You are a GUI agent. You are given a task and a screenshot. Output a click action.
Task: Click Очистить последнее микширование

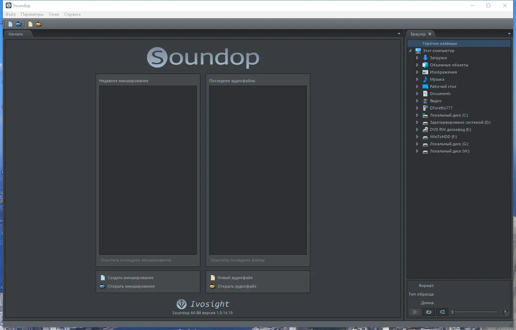[136, 260]
